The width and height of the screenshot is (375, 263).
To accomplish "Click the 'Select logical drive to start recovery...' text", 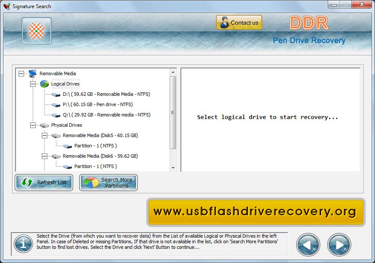I will pyautogui.click(x=267, y=117).
